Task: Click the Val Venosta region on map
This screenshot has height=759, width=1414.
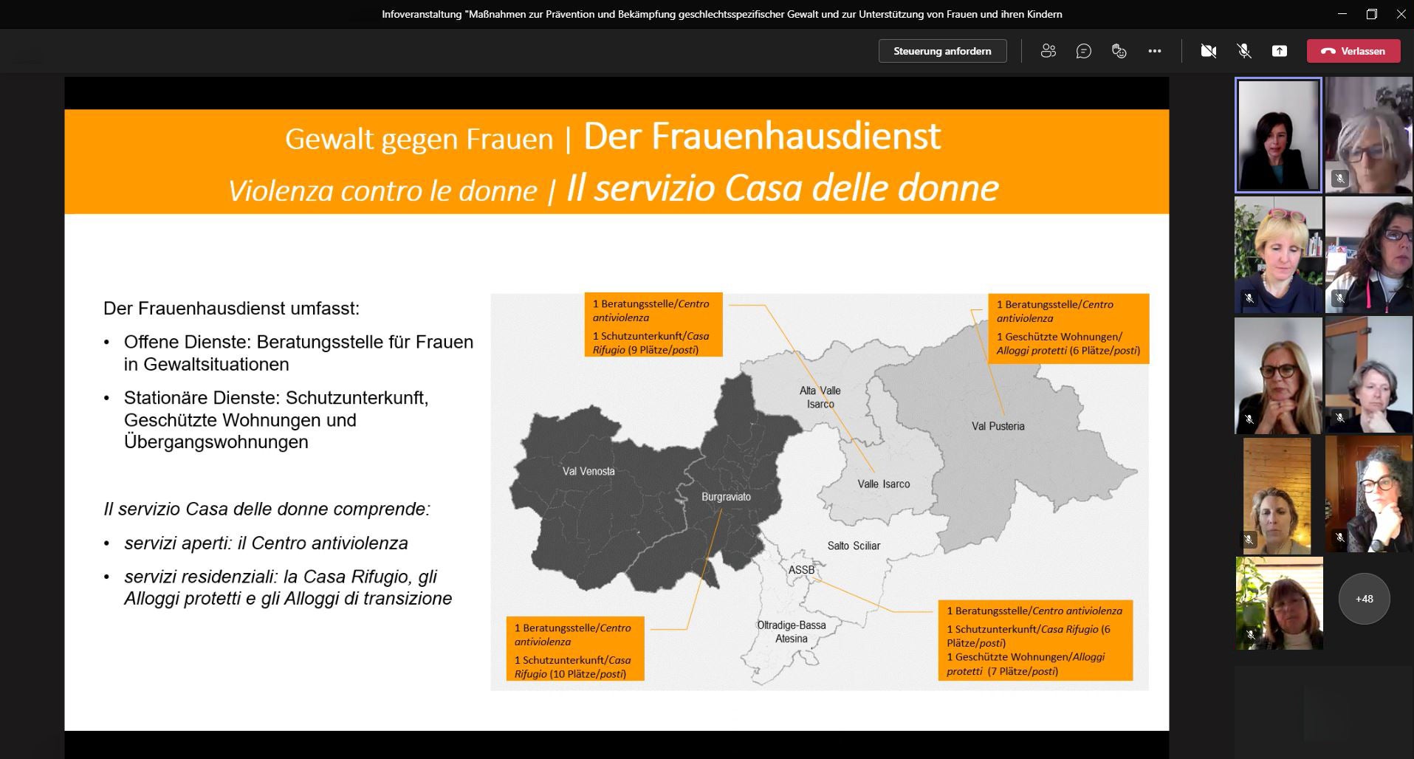Action: [588, 471]
